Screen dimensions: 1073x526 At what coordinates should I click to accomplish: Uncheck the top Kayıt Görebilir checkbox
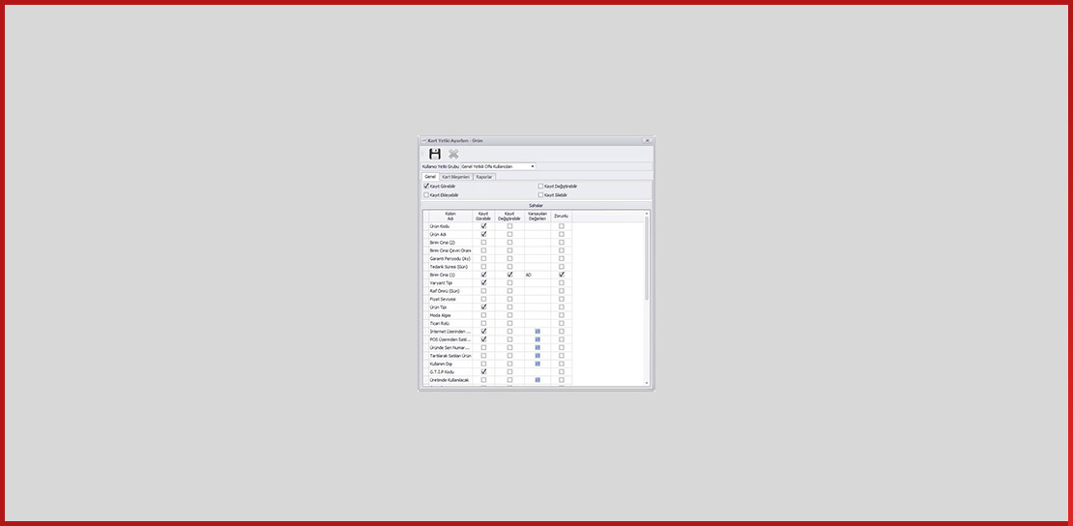click(x=426, y=186)
